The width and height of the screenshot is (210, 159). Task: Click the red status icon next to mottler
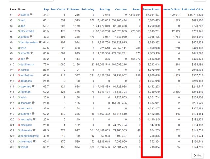(19, 70)
